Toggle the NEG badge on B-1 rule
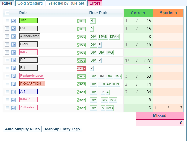This screenshot has width=187, height=141. click(x=81, y=69)
